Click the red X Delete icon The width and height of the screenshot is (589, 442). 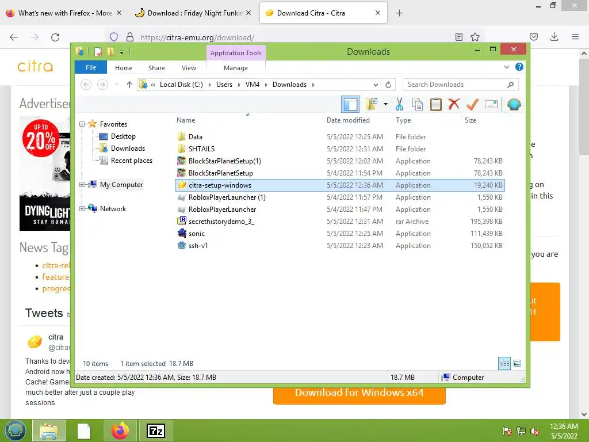454,104
